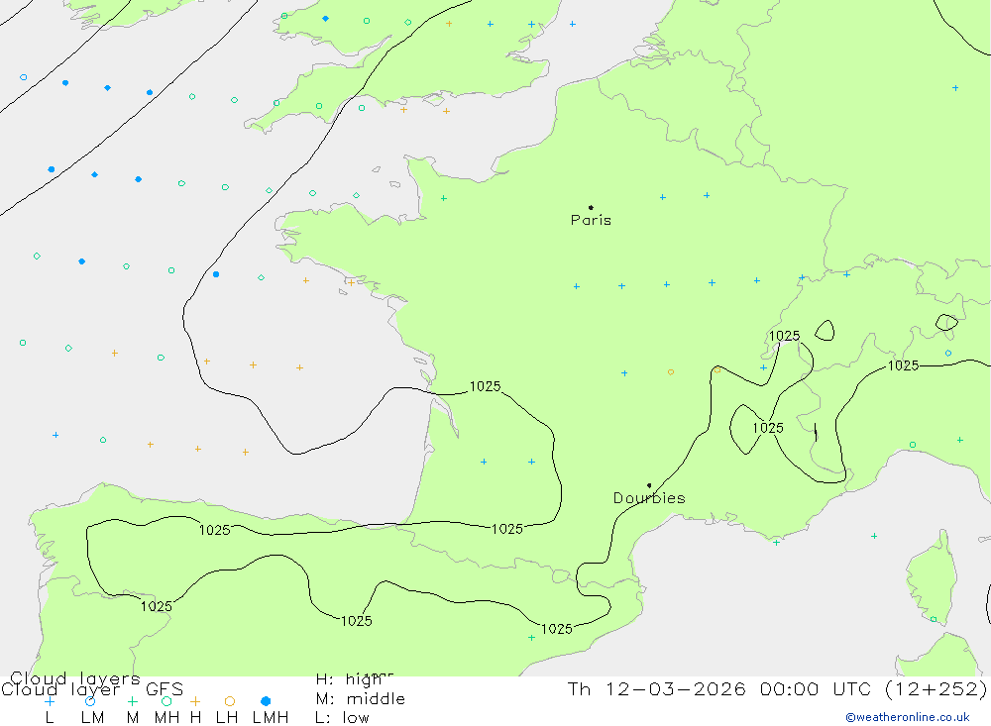Click the green circle legend symbol above MH
Screen dimensions: 991x726
point(166,700)
